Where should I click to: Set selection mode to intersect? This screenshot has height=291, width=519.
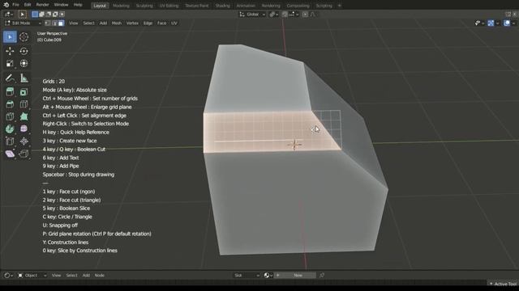click(x=62, y=15)
